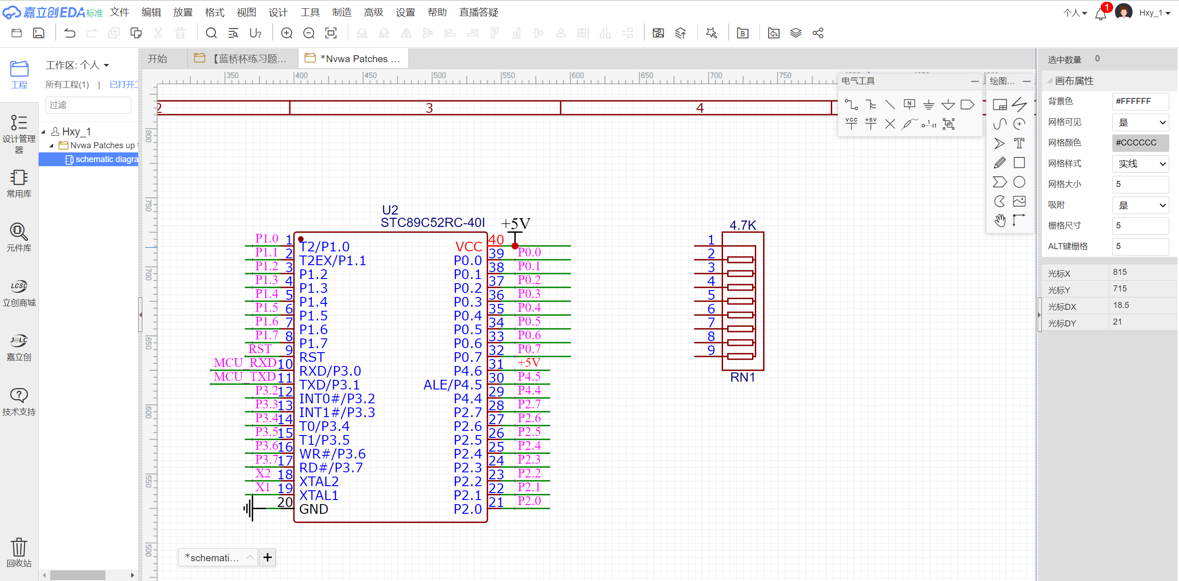Viewport: 1179px width, 581px height.
Task: Place a VCC power flag
Action: click(x=851, y=123)
